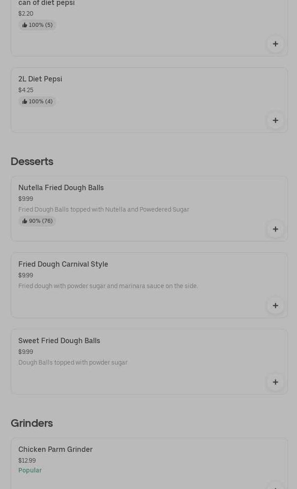Screen dimensions: 297x489
Task: Click thumbs-up icon on Nutella Fried Dough Balls
Action: point(25,221)
